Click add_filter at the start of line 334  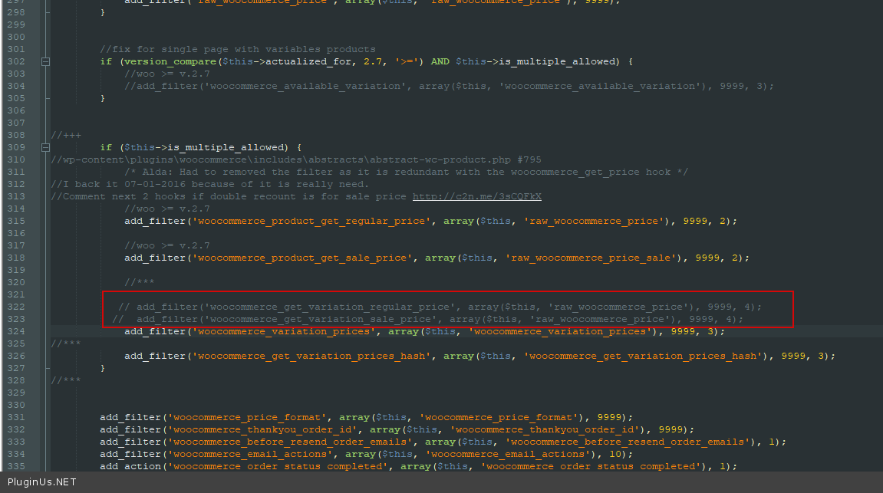[x=130, y=454]
